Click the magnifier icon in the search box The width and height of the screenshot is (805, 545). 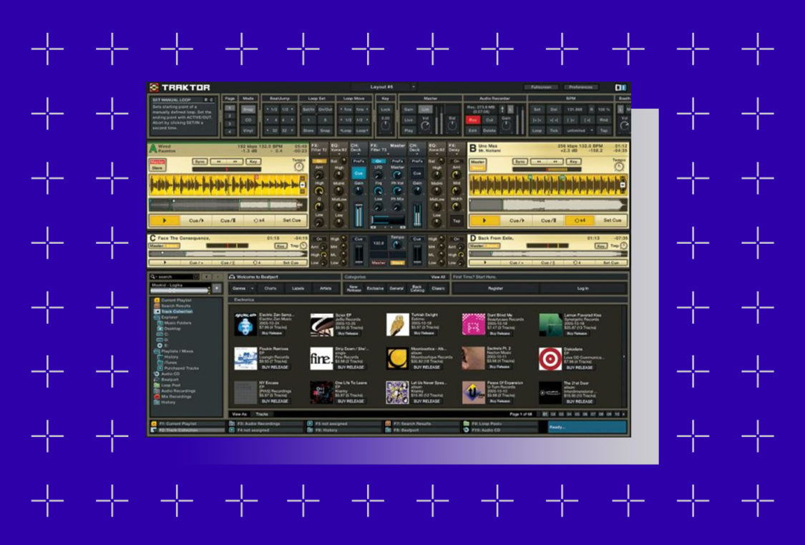coord(152,276)
